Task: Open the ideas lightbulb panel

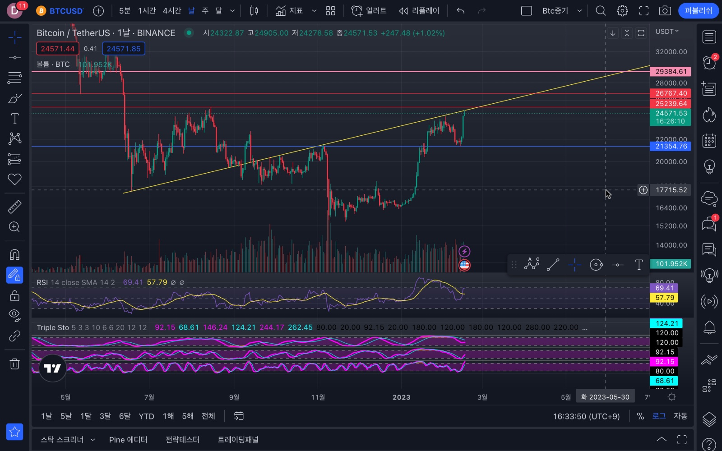Action: (709, 167)
